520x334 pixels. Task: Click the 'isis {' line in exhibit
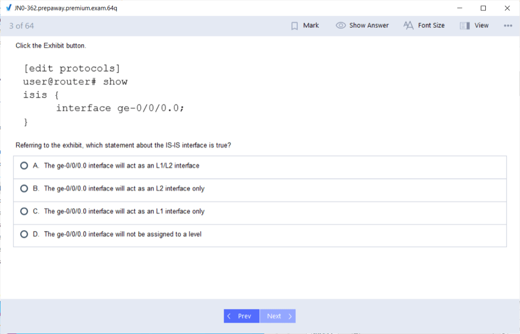(x=41, y=95)
